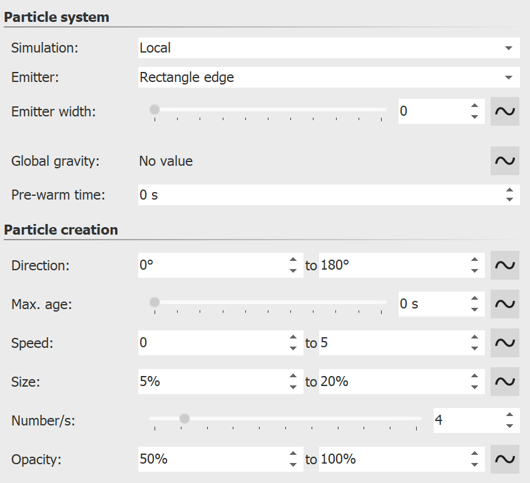
Task: Select the Size 5% input field
Action: pos(206,382)
